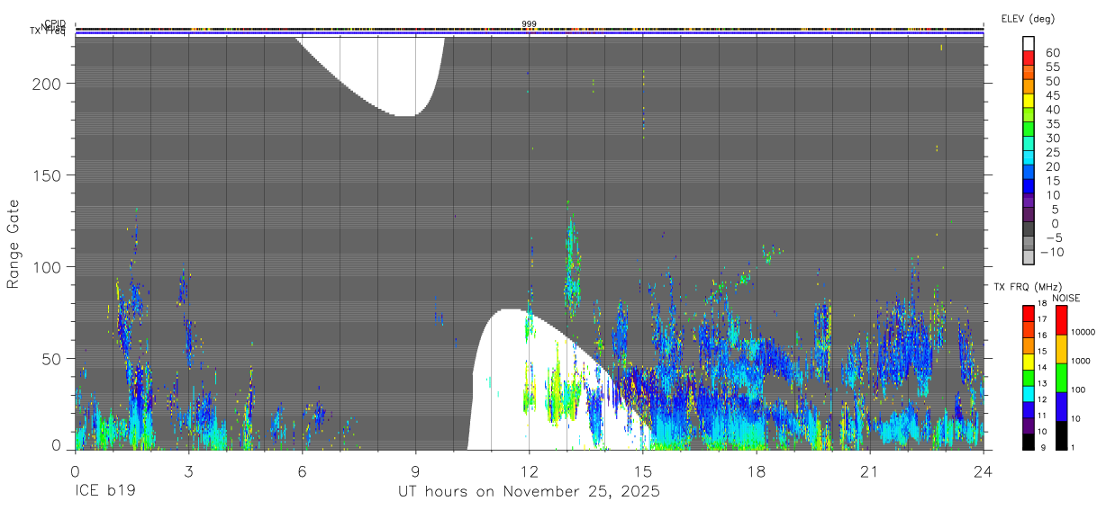Click the Range Gate axis title
This screenshot has height=510, width=1106.
(14, 244)
